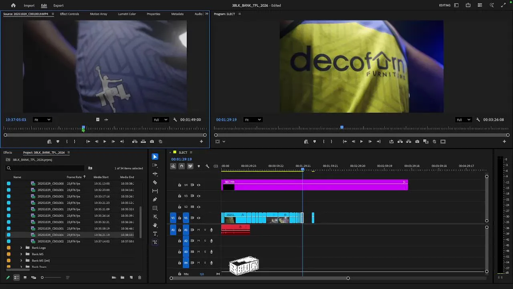Select the Hand tool

[x=155, y=225]
